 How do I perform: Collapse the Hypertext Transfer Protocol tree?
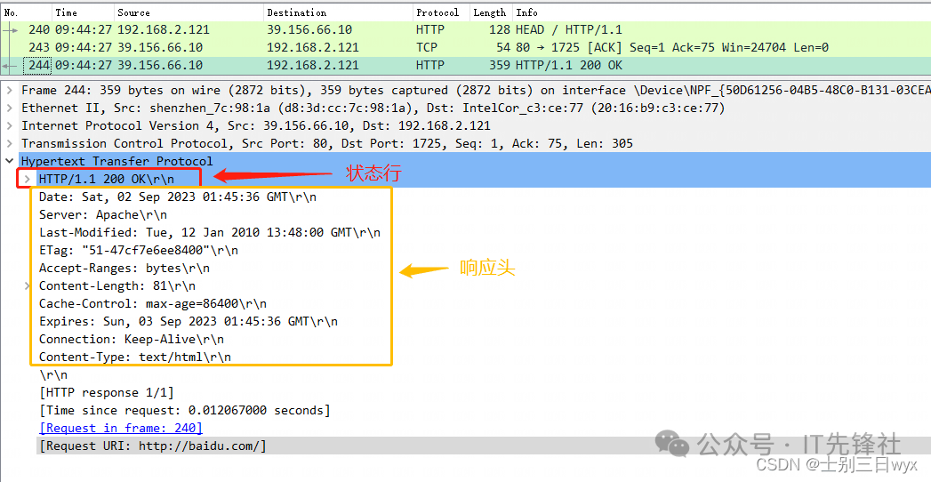tap(10, 161)
